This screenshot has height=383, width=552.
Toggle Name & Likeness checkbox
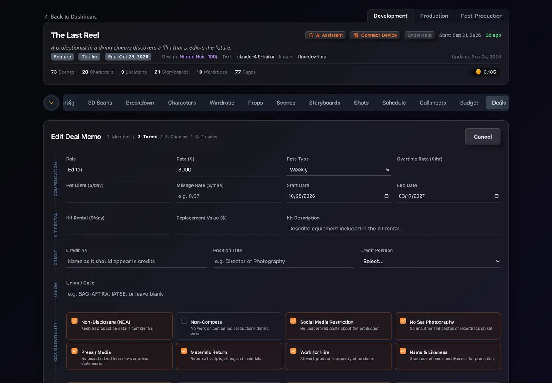[x=403, y=351]
